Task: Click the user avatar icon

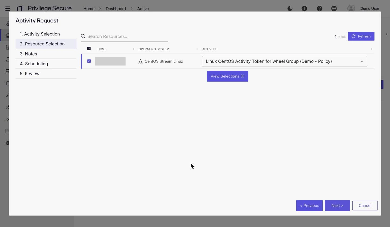Action: tap(351, 8)
